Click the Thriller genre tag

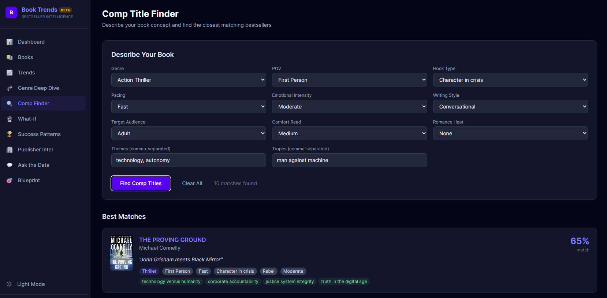tap(149, 271)
